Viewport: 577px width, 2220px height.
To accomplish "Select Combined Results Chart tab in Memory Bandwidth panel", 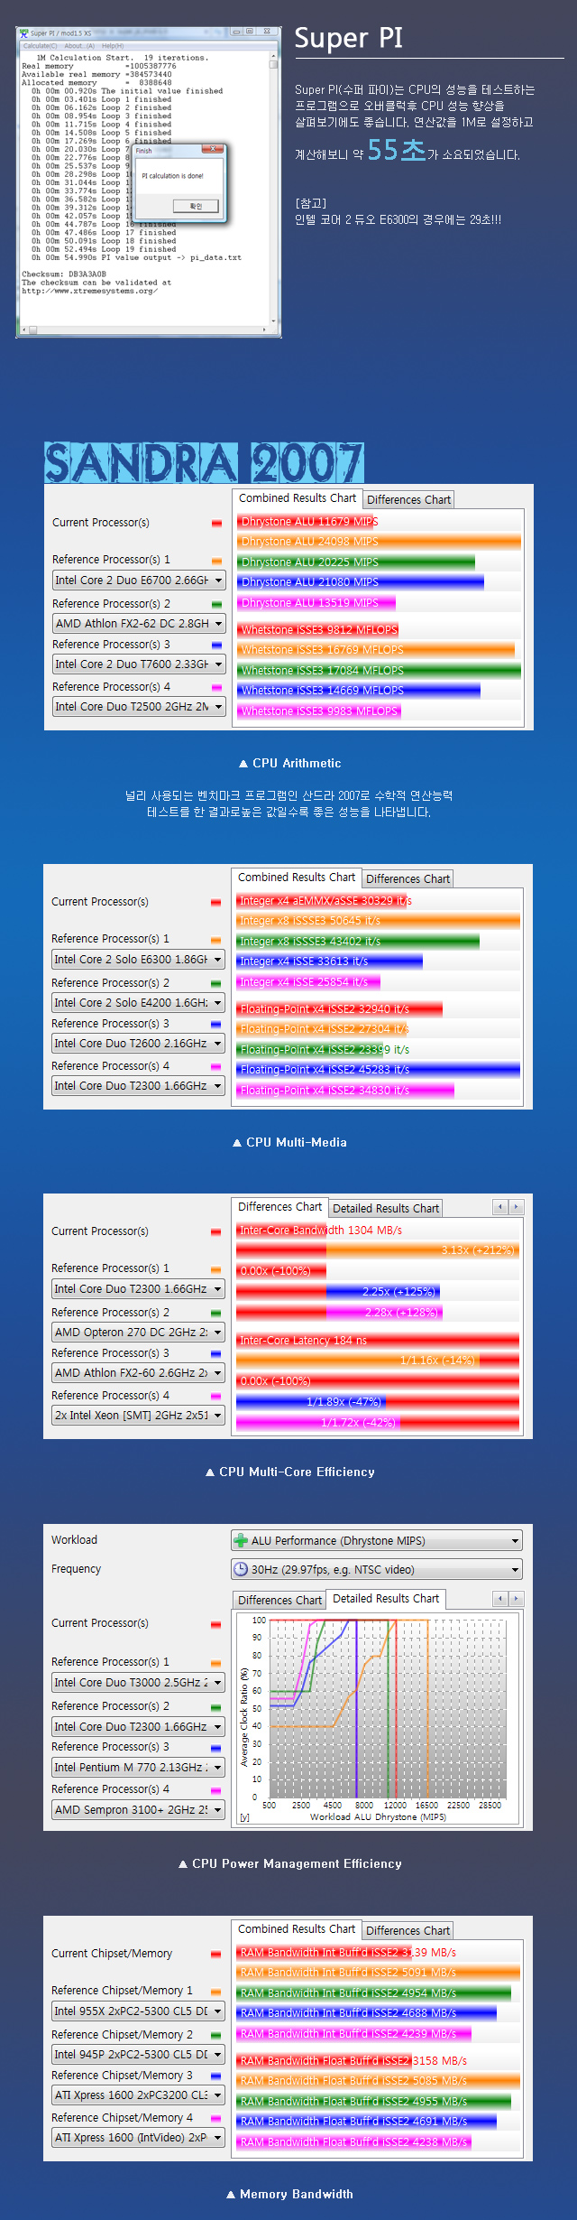I will (297, 1929).
